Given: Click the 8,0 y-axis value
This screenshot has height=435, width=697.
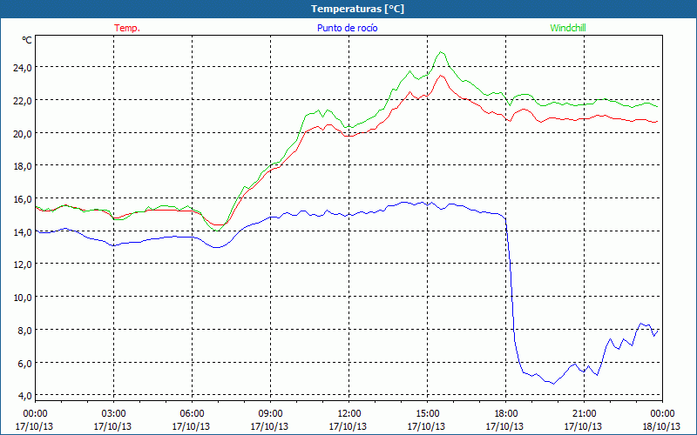Looking at the screenshot, I should pyautogui.click(x=25, y=331).
